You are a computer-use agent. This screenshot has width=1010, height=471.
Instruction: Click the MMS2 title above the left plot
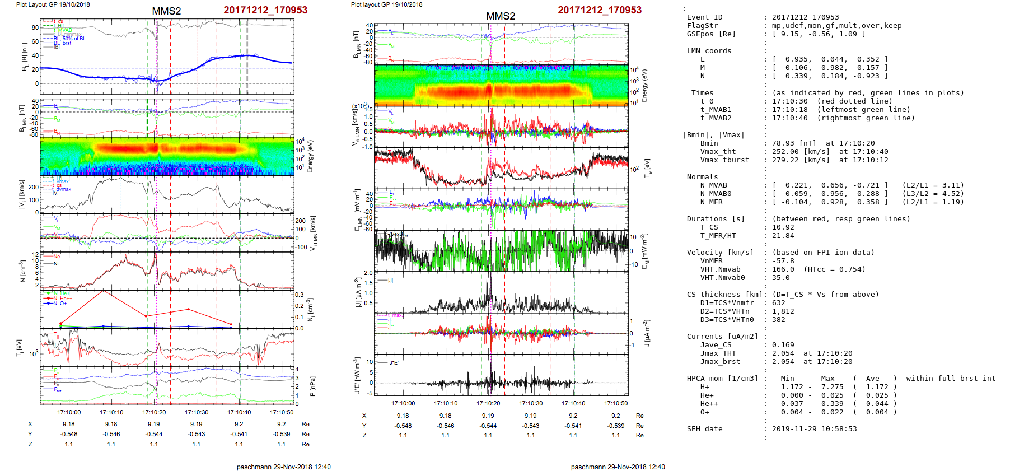point(166,11)
